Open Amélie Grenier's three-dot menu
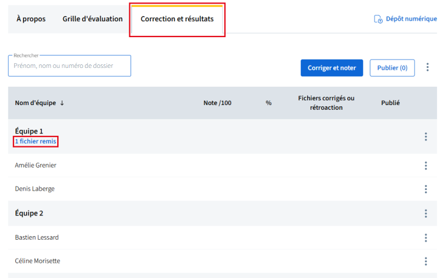Image resolution: width=443 pixels, height=278 pixels. pyautogui.click(x=425, y=165)
